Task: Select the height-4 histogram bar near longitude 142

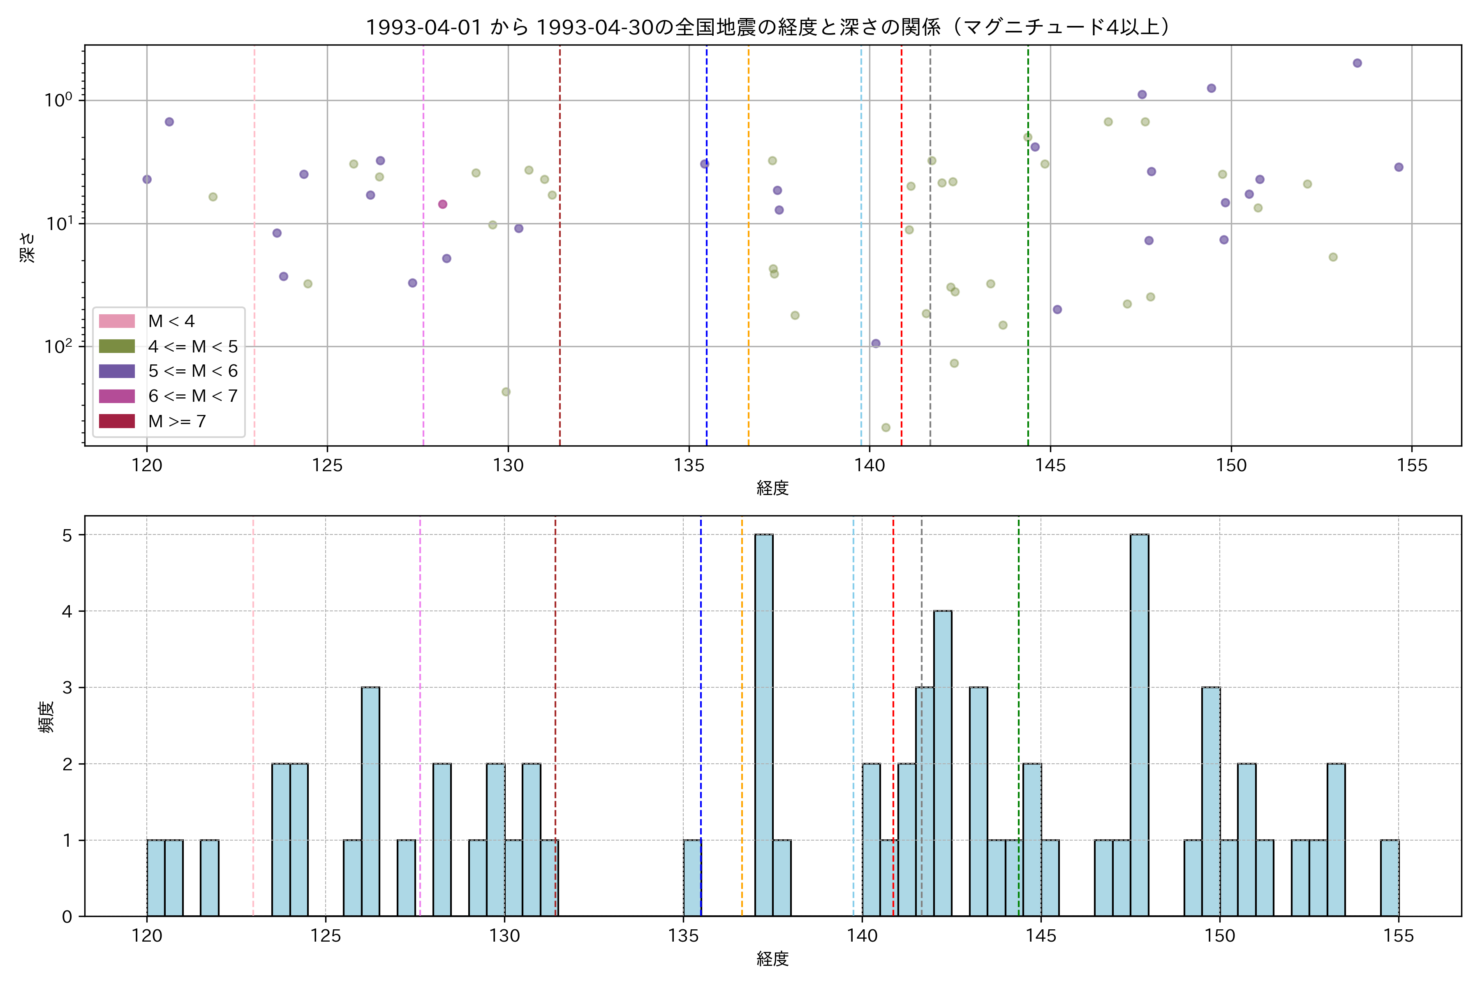Action: [943, 763]
